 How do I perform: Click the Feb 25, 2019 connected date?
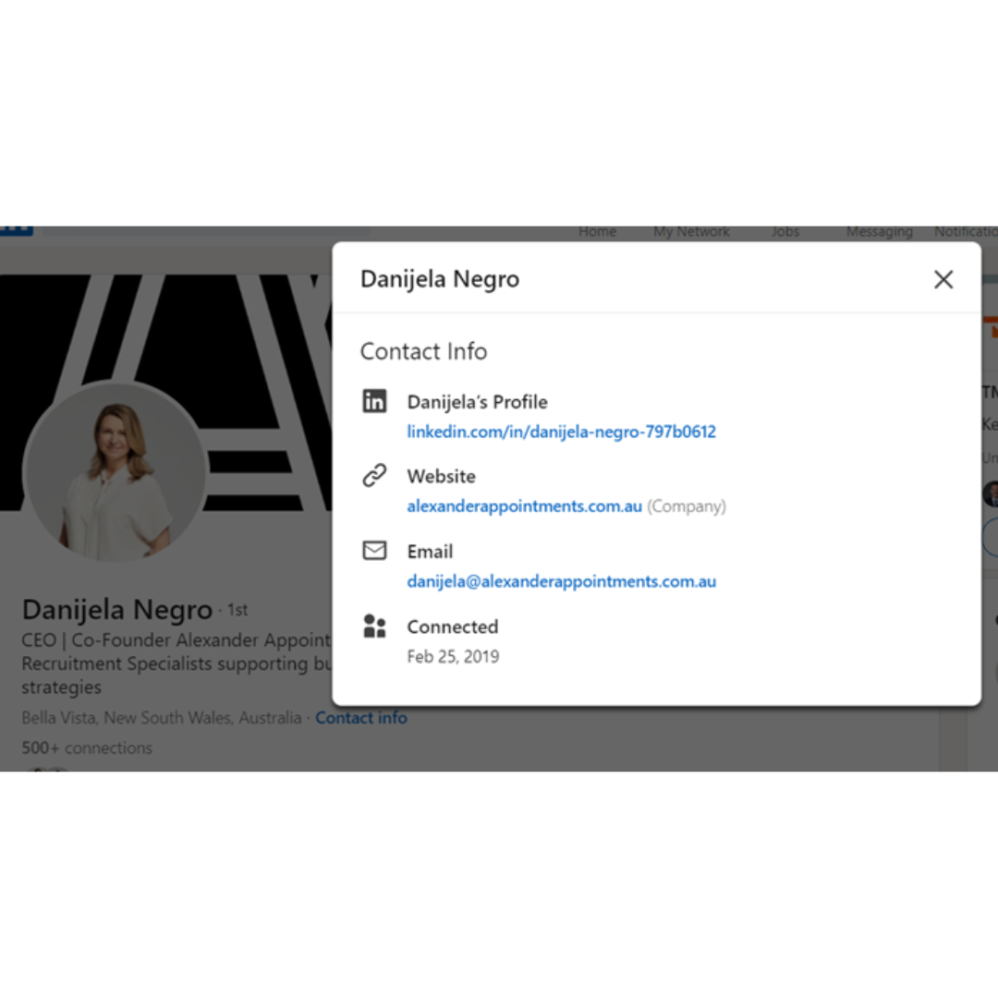tap(453, 656)
